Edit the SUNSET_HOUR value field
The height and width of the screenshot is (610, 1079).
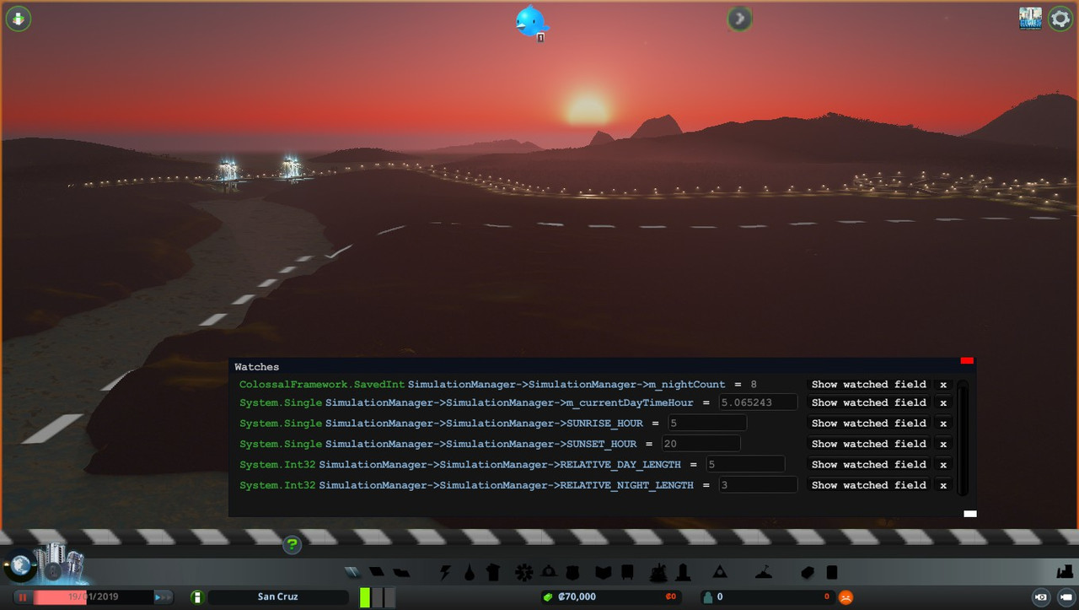point(701,443)
